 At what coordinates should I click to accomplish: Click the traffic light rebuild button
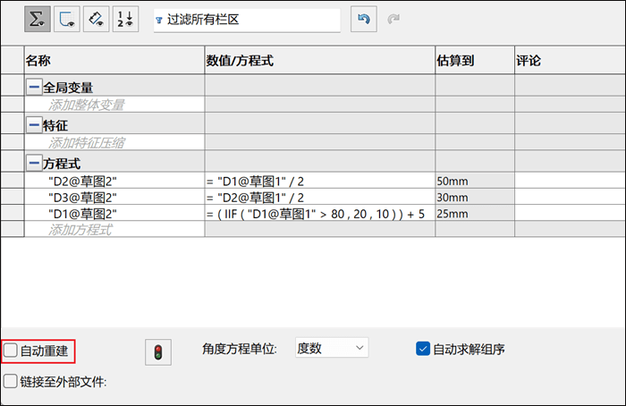[x=158, y=352]
